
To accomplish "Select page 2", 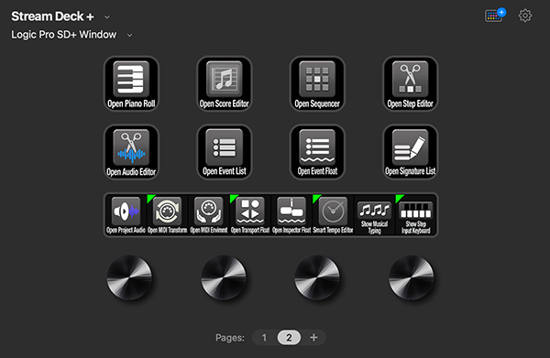I will pyautogui.click(x=289, y=338).
